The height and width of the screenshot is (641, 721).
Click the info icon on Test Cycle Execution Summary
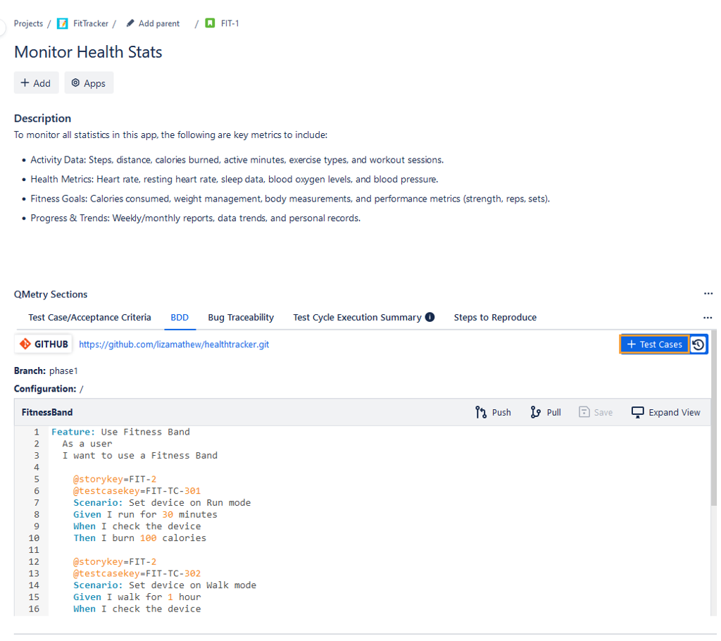click(x=430, y=317)
